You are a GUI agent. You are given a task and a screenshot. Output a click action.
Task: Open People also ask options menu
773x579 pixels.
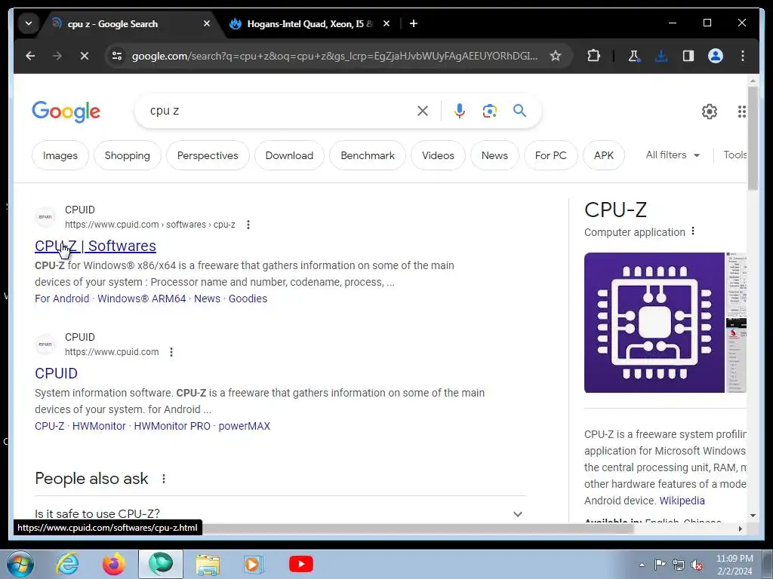coord(164,479)
